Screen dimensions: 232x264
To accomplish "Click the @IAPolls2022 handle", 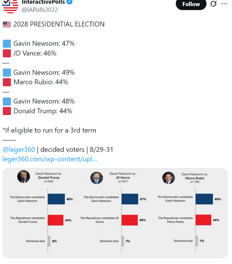I will 40,10.
